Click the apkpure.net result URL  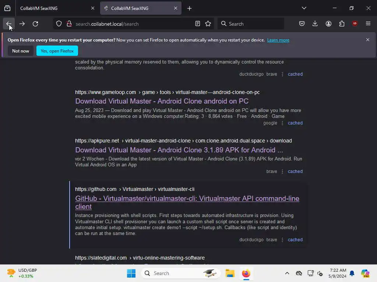(183, 141)
